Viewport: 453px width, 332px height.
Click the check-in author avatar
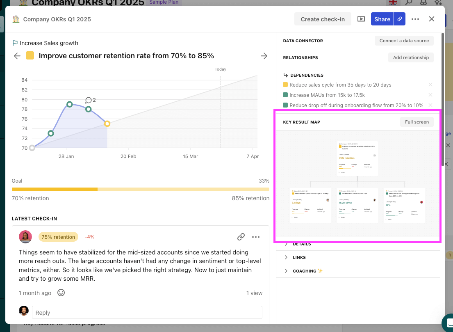coord(25,237)
